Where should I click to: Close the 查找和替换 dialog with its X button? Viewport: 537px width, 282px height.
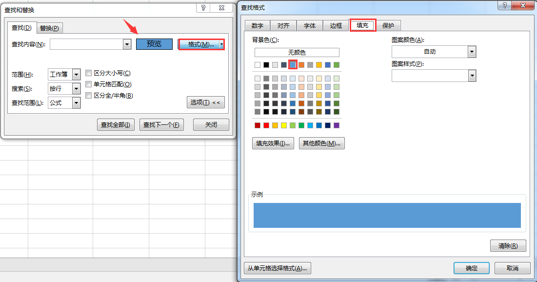click(221, 7)
